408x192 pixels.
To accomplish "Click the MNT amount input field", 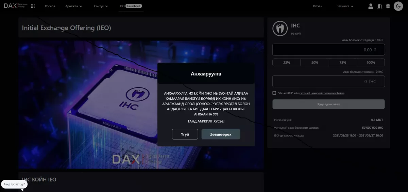I will click(328, 49).
